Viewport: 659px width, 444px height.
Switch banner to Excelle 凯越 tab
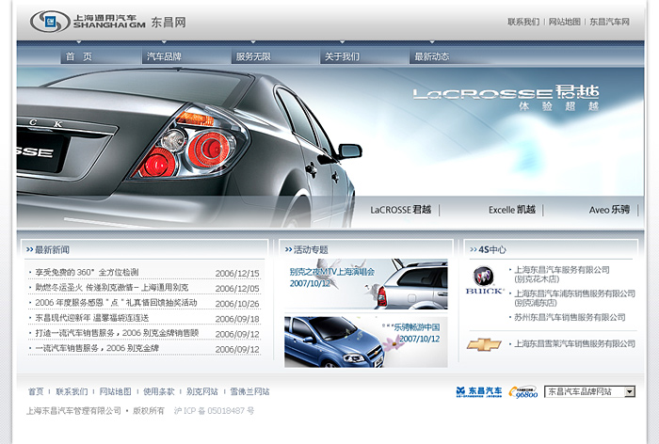click(512, 210)
